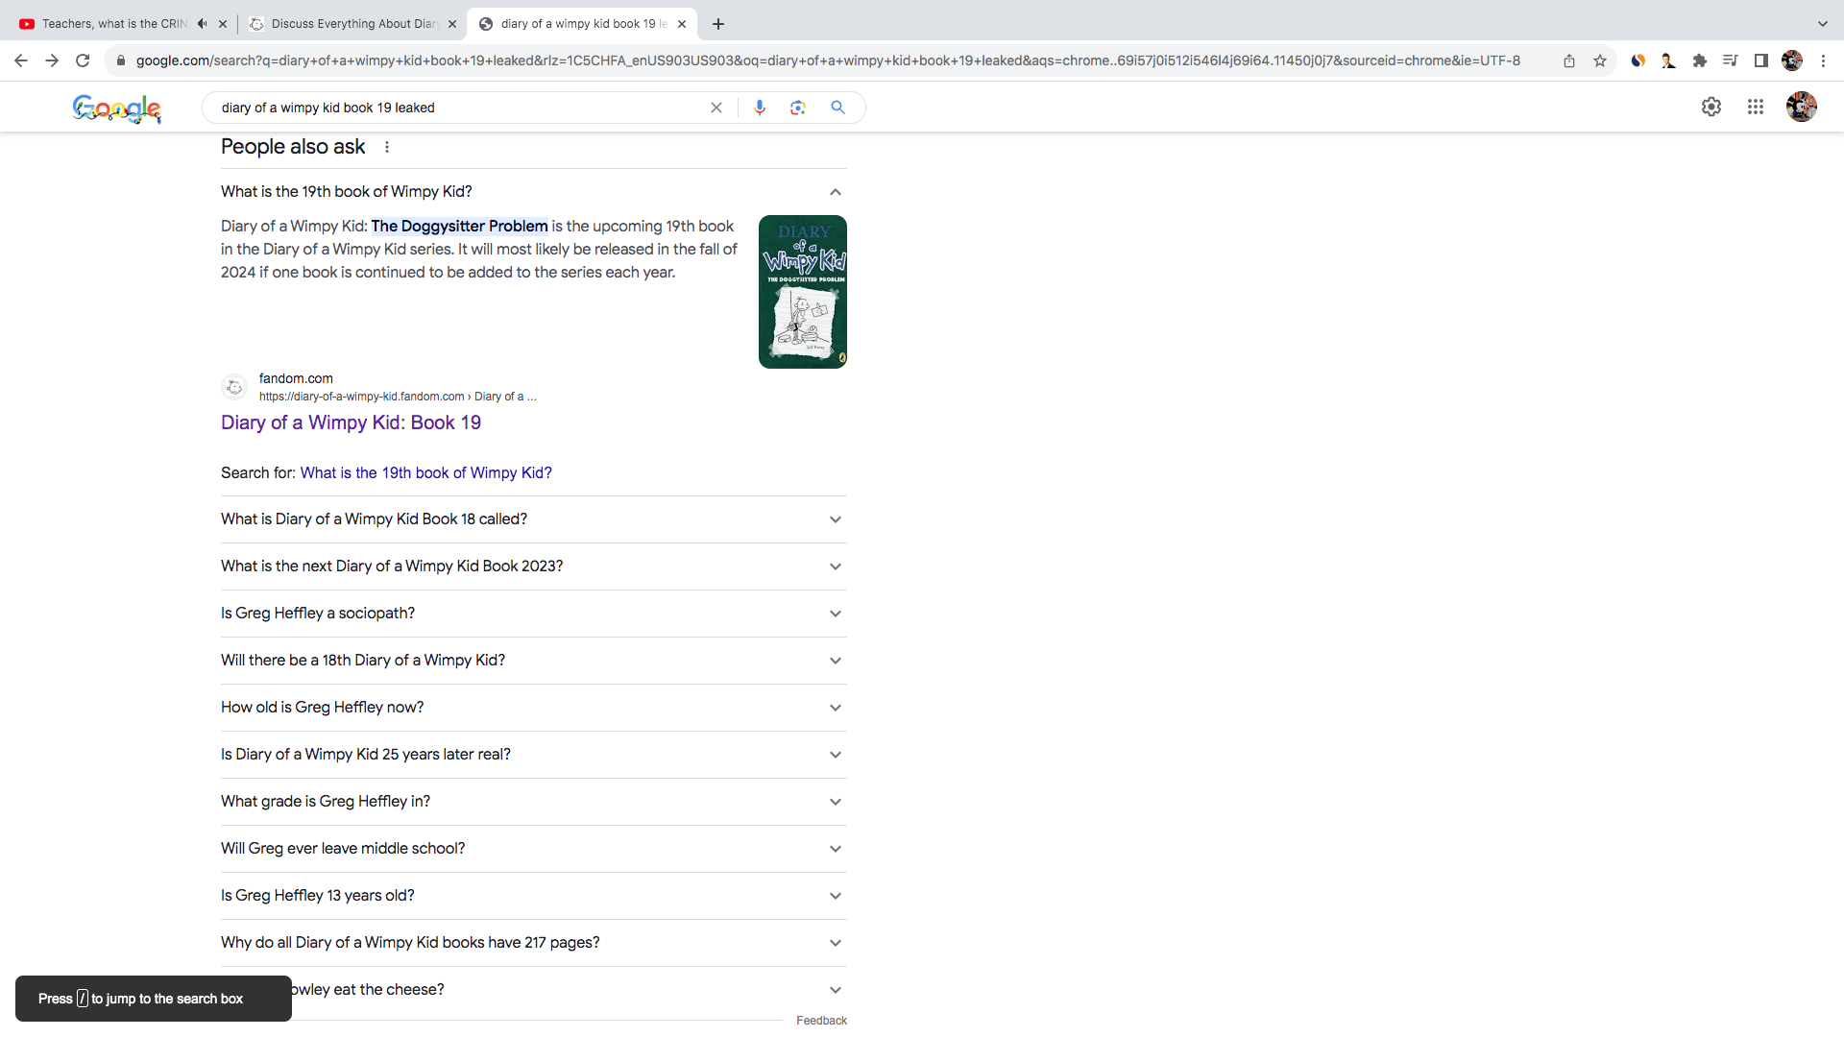1844x1037 pixels.
Task: Open Diary of a Wimpy Kid: Book 19 link
Action: tap(351, 422)
